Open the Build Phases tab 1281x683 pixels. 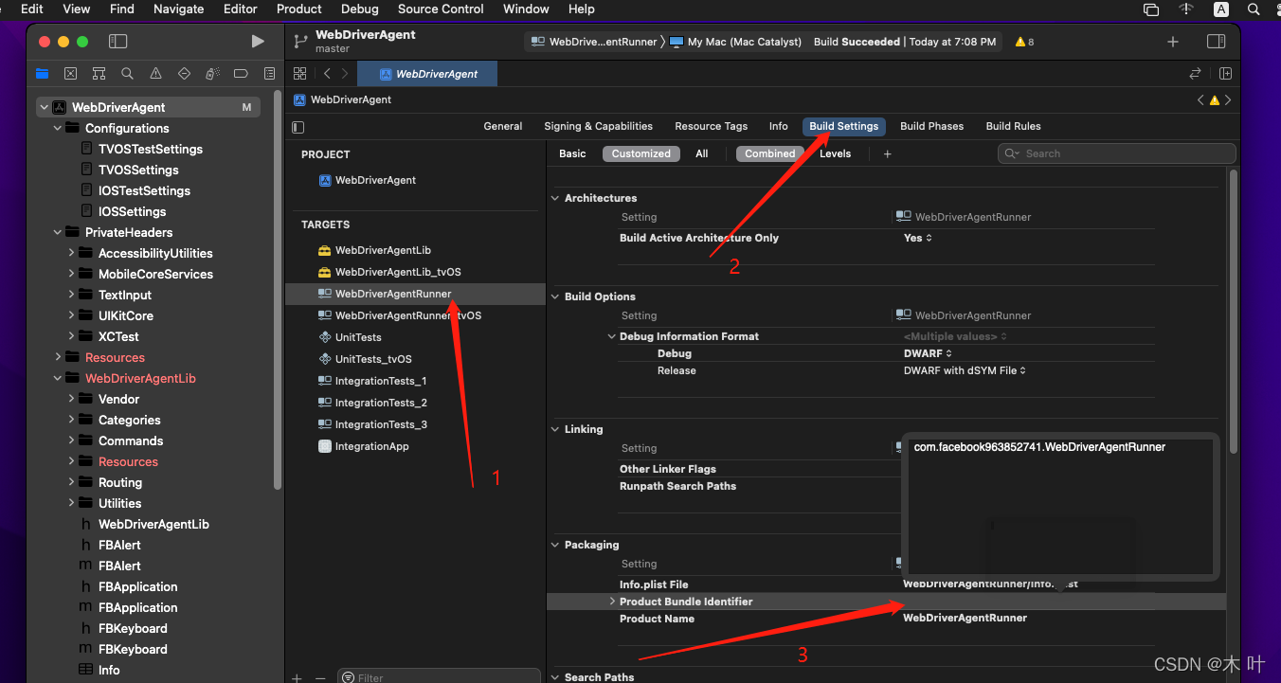[931, 126]
